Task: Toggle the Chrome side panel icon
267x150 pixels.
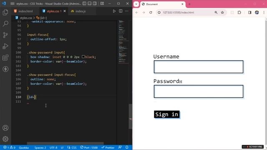Action: pyautogui.click(x=249, y=12)
